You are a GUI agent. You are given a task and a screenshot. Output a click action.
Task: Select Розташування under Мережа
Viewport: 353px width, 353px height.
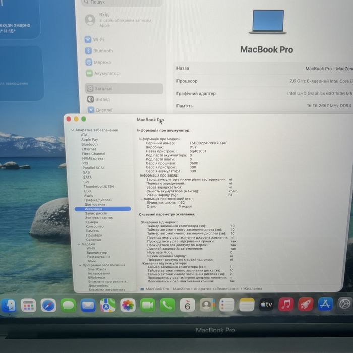pos(99,257)
